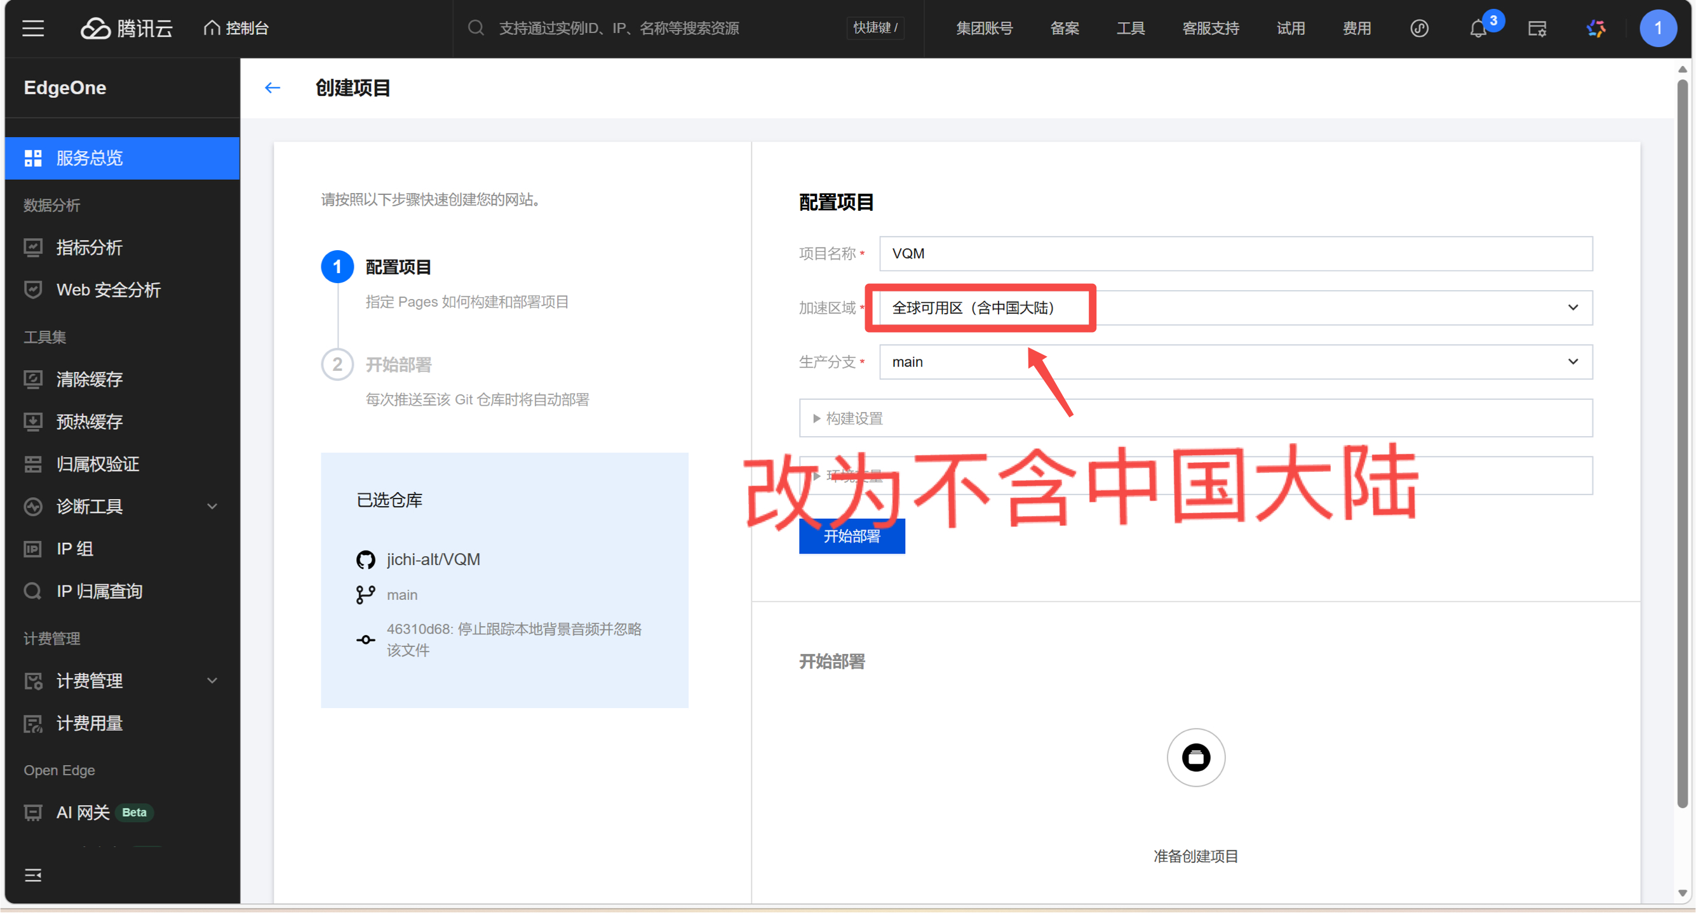
Task: Open the notification bell with badge
Action: click(x=1478, y=29)
